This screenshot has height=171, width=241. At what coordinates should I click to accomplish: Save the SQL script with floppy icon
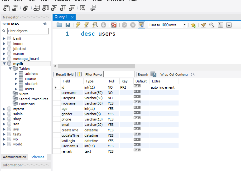point(68,25)
